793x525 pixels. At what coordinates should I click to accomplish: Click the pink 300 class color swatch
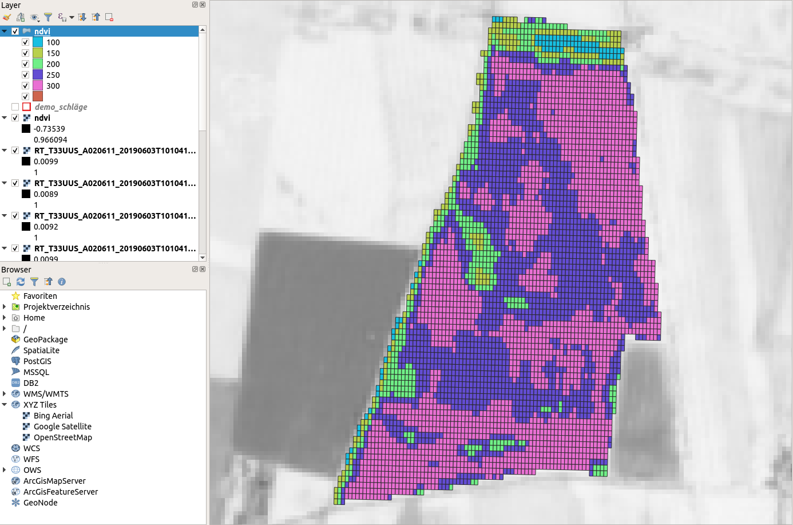(38, 86)
